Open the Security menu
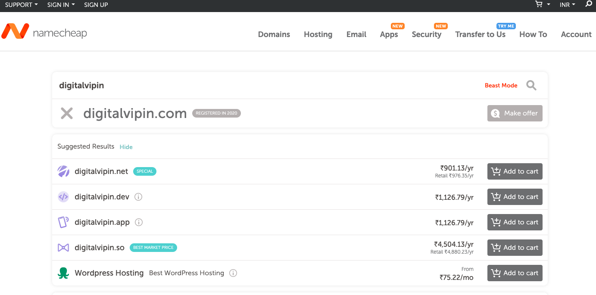The image size is (596, 295). coord(427,34)
